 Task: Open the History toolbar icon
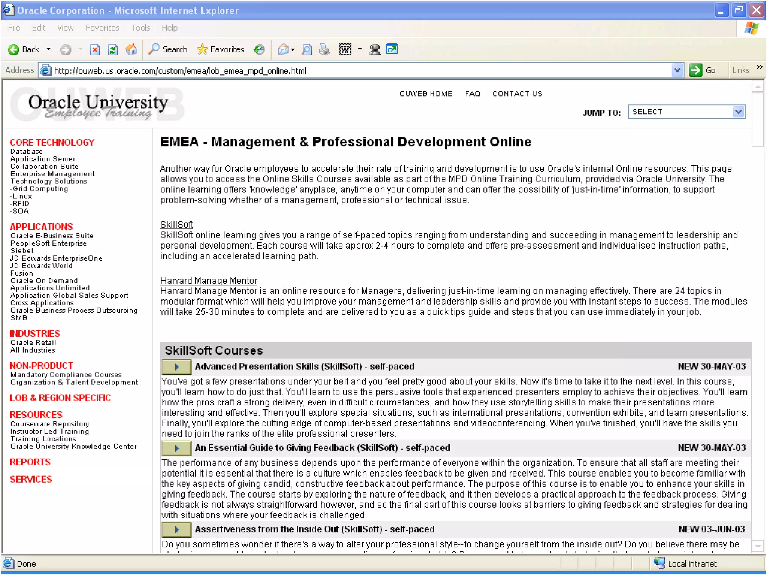click(x=259, y=49)
